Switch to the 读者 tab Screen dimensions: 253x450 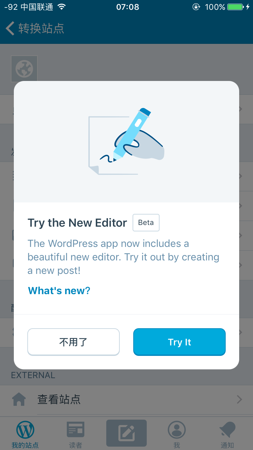point(76,434)
